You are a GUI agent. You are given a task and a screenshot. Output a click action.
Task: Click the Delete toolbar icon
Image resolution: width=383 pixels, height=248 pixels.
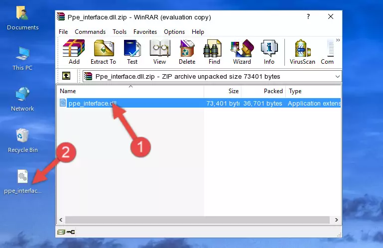187,52
